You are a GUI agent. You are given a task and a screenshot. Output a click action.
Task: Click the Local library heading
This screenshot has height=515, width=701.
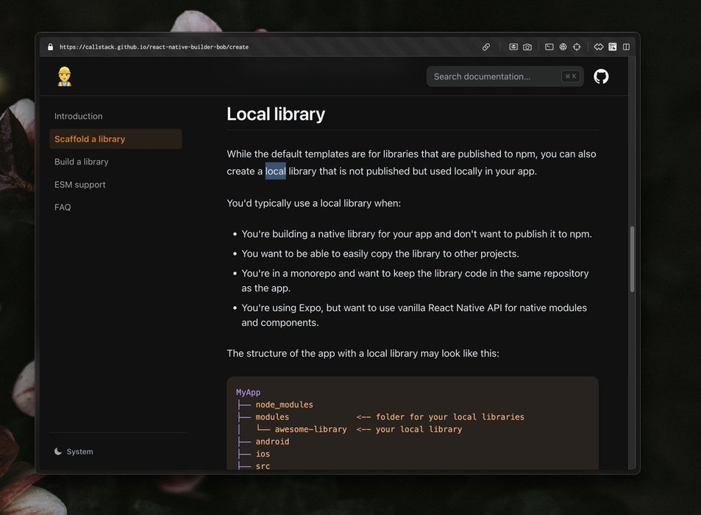(x=276, y=114)
